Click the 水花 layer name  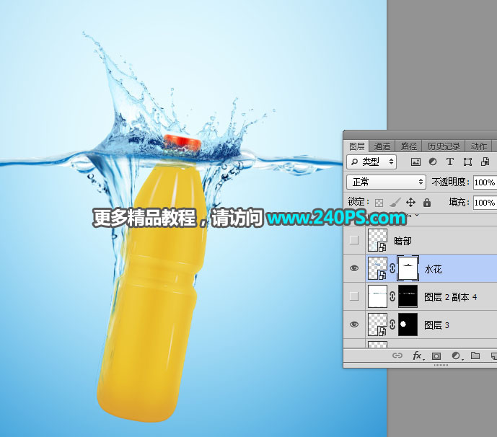tap(433, 269)
